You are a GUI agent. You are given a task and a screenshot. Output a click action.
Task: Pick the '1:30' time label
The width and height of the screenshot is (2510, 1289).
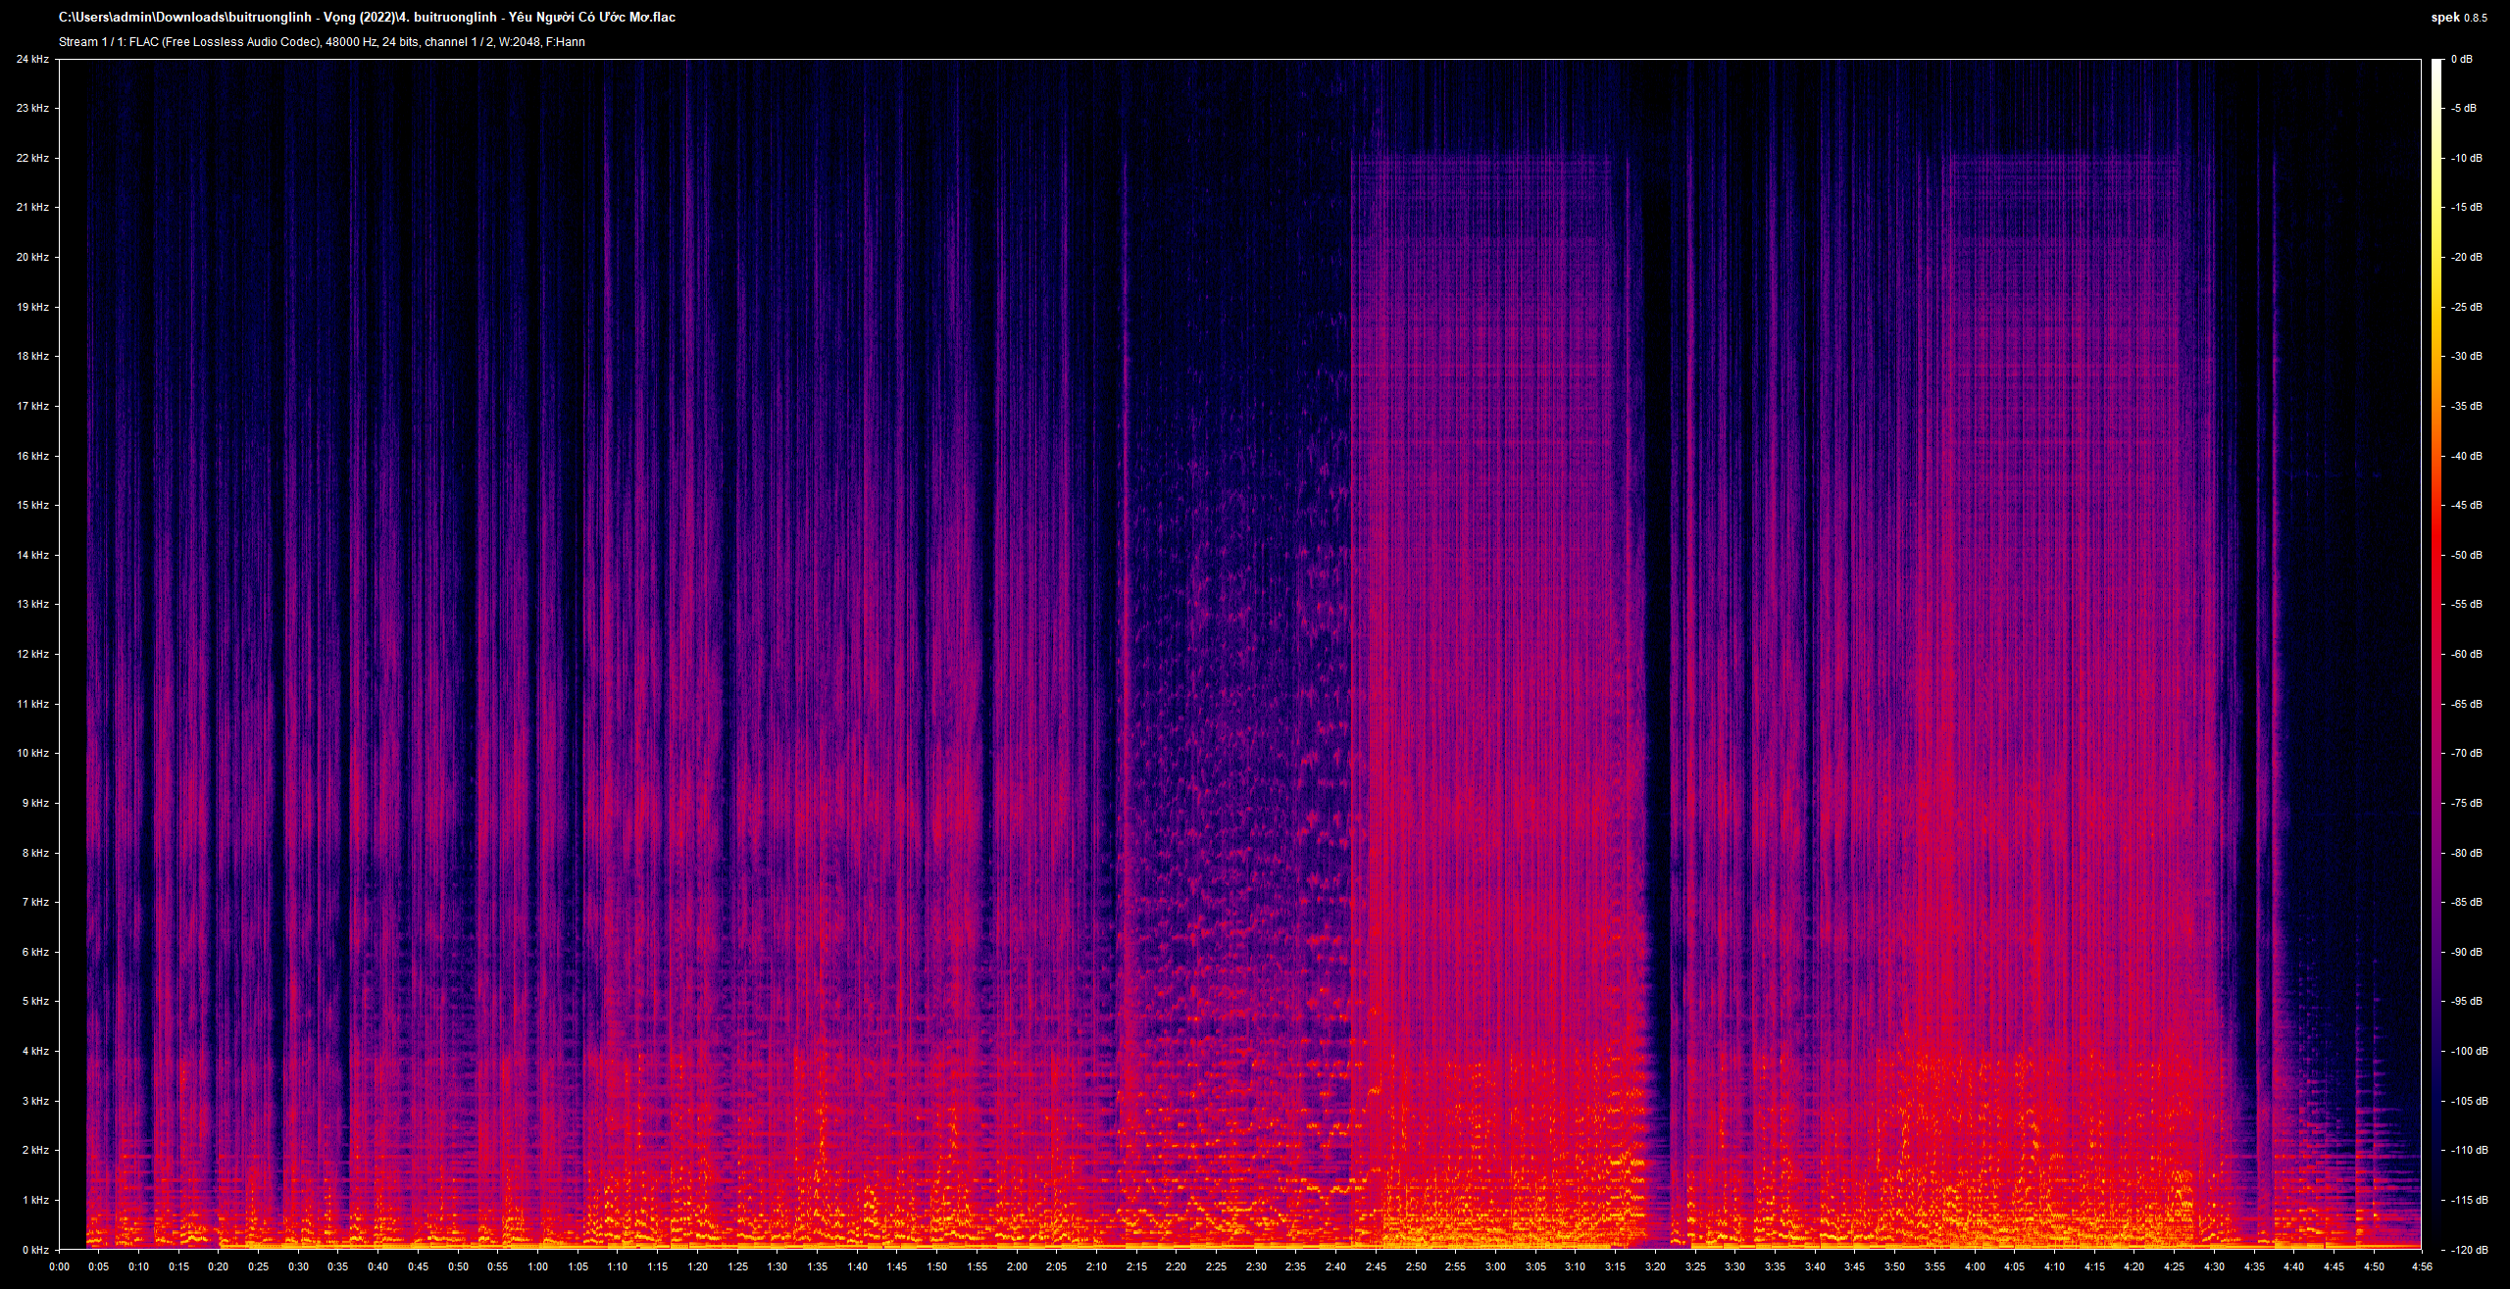tap(777, 1266)
